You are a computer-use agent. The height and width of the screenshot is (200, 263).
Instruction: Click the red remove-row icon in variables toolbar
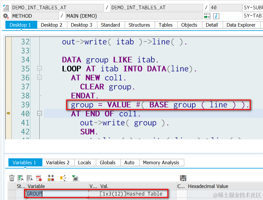tap(39, 178)
